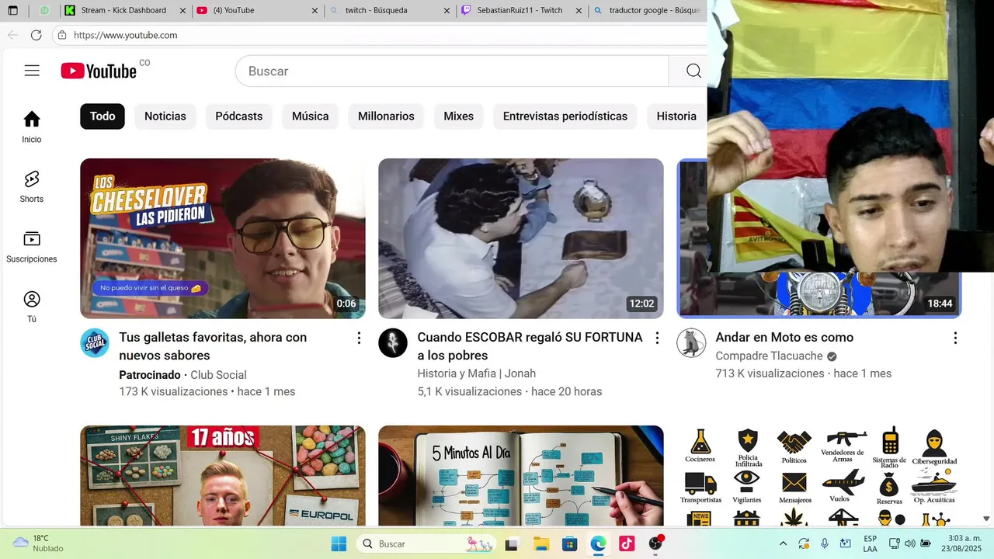
Task: Switch to pinned green icon tab
Action: coord(44,10)
